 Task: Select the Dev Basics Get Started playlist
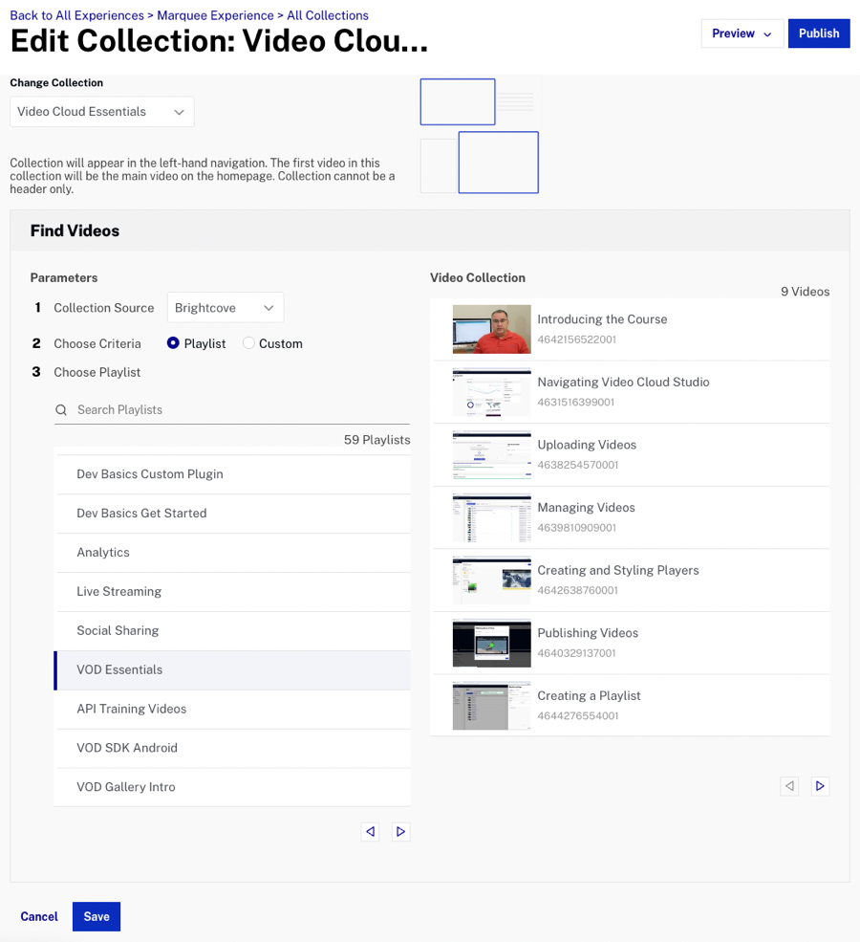click(x=233, y=513)
